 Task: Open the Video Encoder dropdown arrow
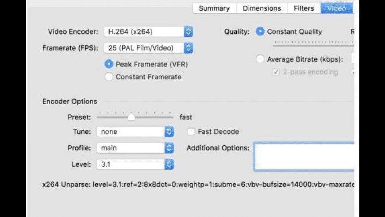pyautogui.click(x=188, y=32)
